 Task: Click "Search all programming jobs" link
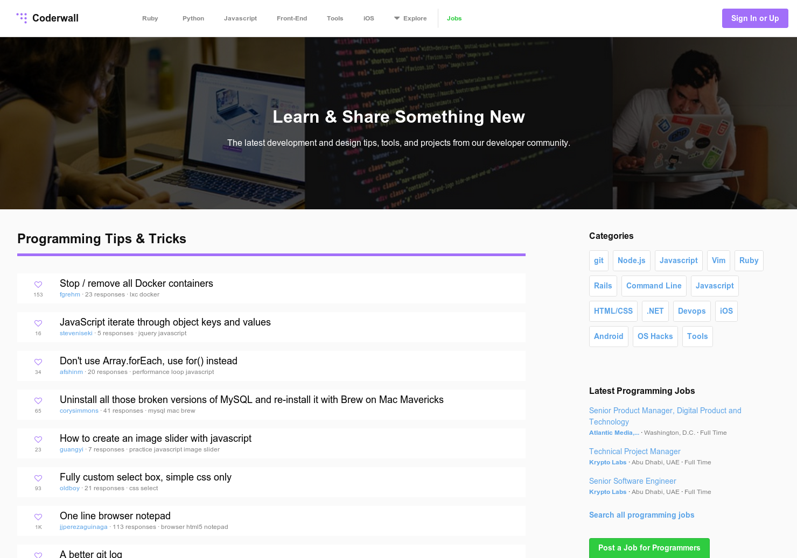(x=641, y=515)
